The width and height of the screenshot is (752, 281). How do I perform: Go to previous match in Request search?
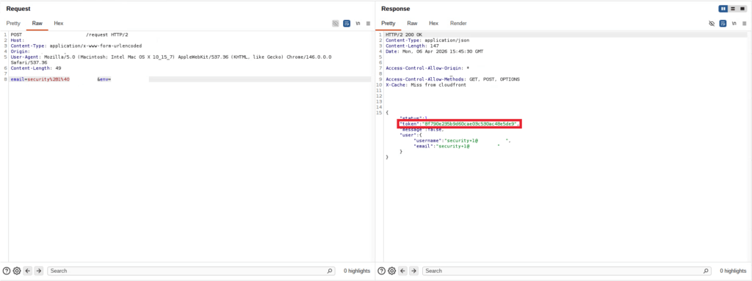(x=28, y=271)
